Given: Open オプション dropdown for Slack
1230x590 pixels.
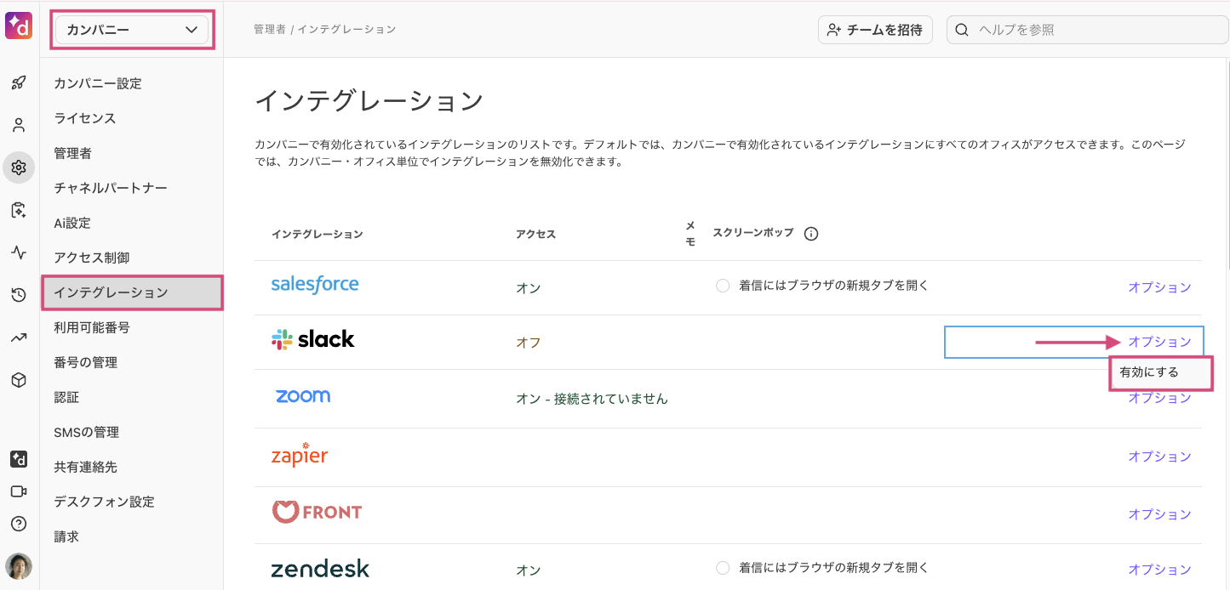Looking at the screenshot, I should click(1159, 342).
